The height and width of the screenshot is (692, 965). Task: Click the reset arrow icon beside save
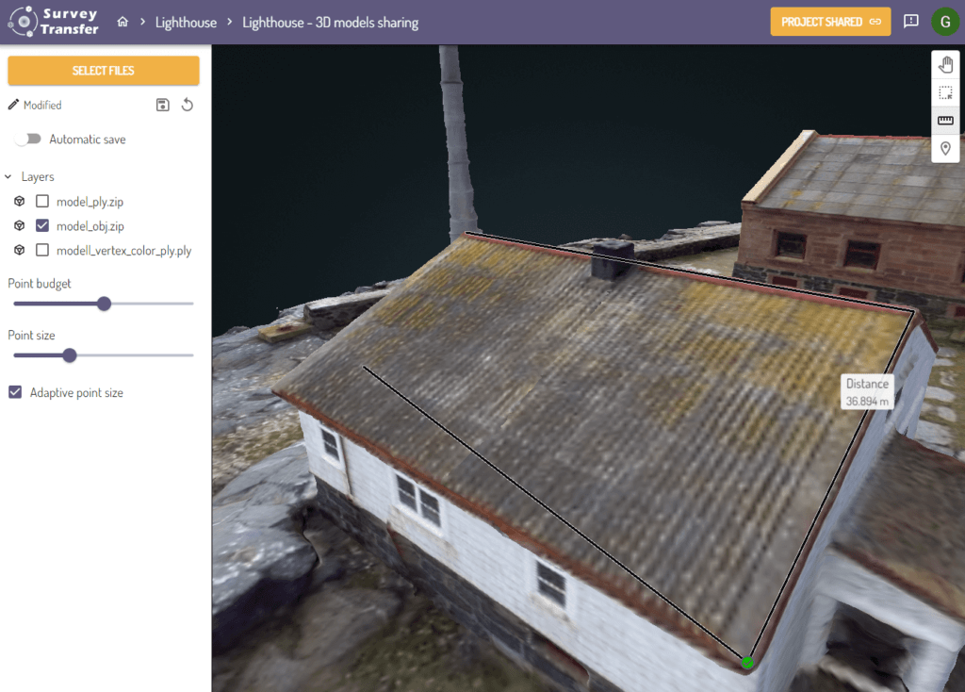coord(187,105)
